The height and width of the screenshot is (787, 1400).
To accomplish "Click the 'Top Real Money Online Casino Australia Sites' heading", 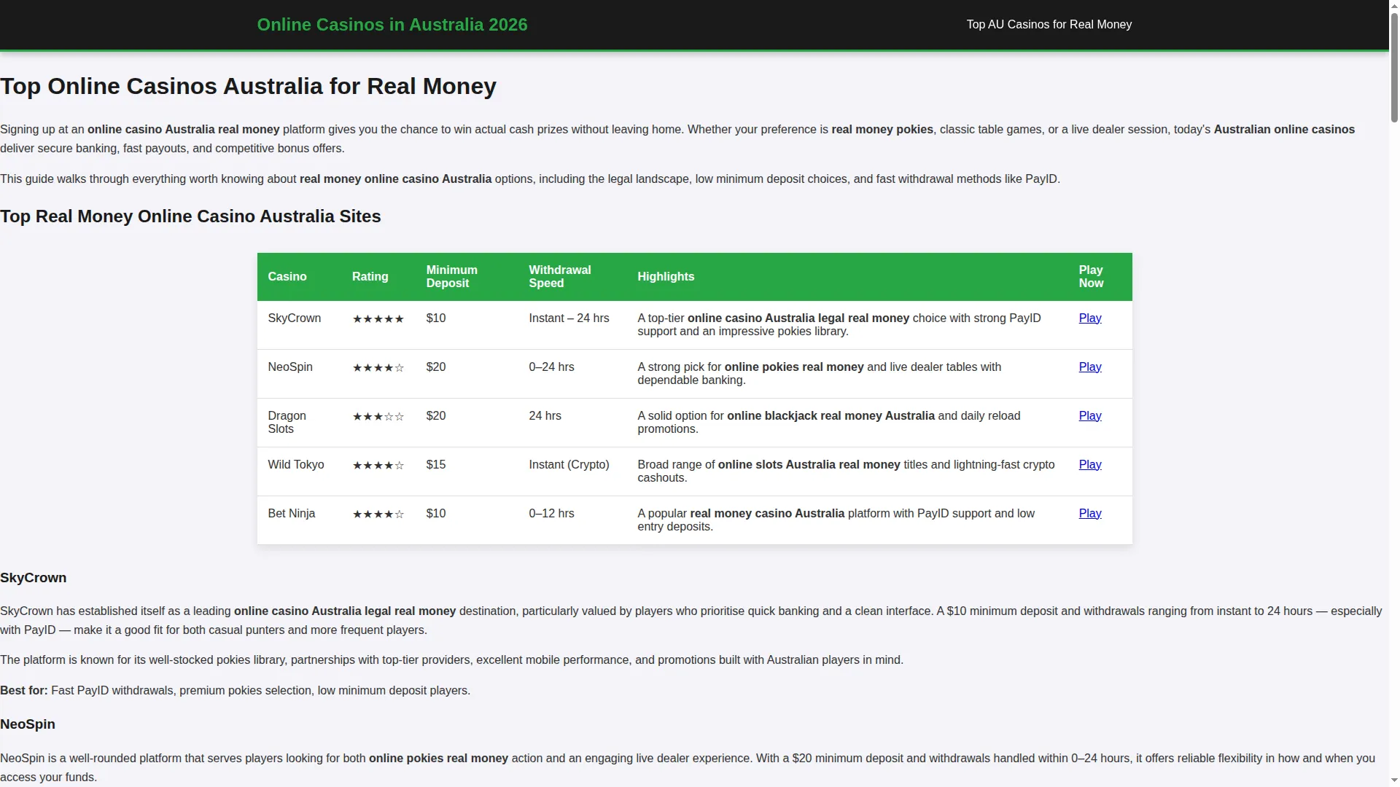I will [x=190, y=217].
